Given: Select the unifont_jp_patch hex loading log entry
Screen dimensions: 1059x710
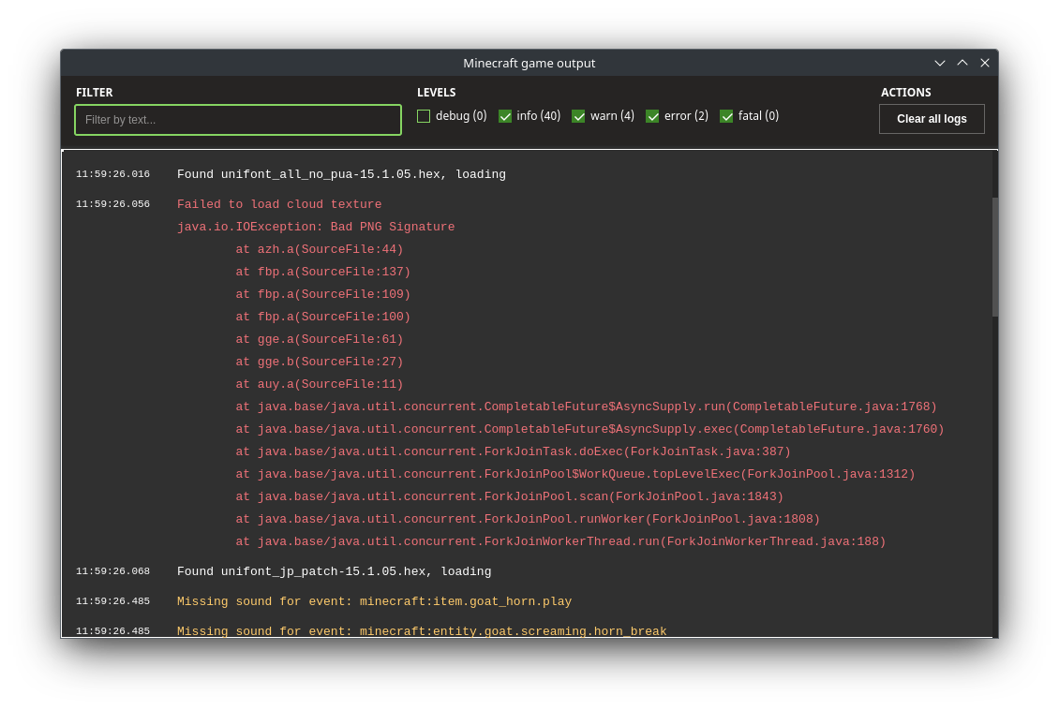Looking at the screenshot, I should click(x=334, y=571).
